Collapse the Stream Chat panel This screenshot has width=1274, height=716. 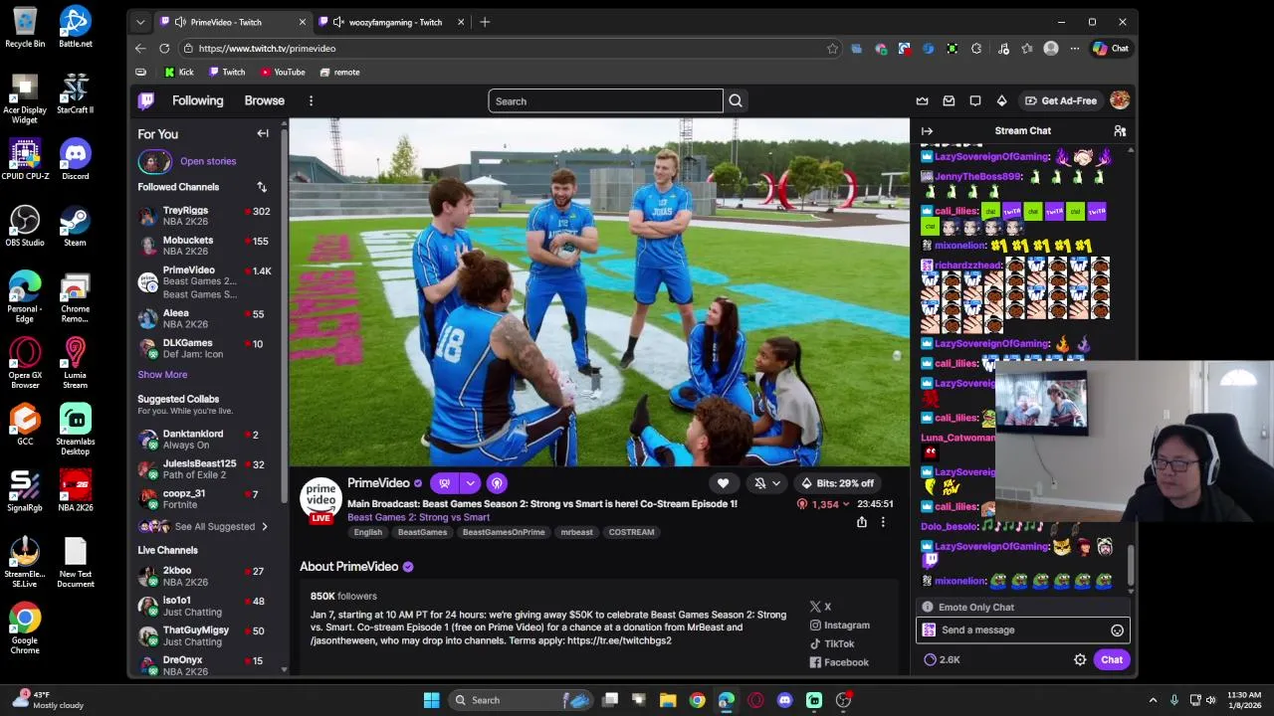pyautogui.click(x=927, y=131)
